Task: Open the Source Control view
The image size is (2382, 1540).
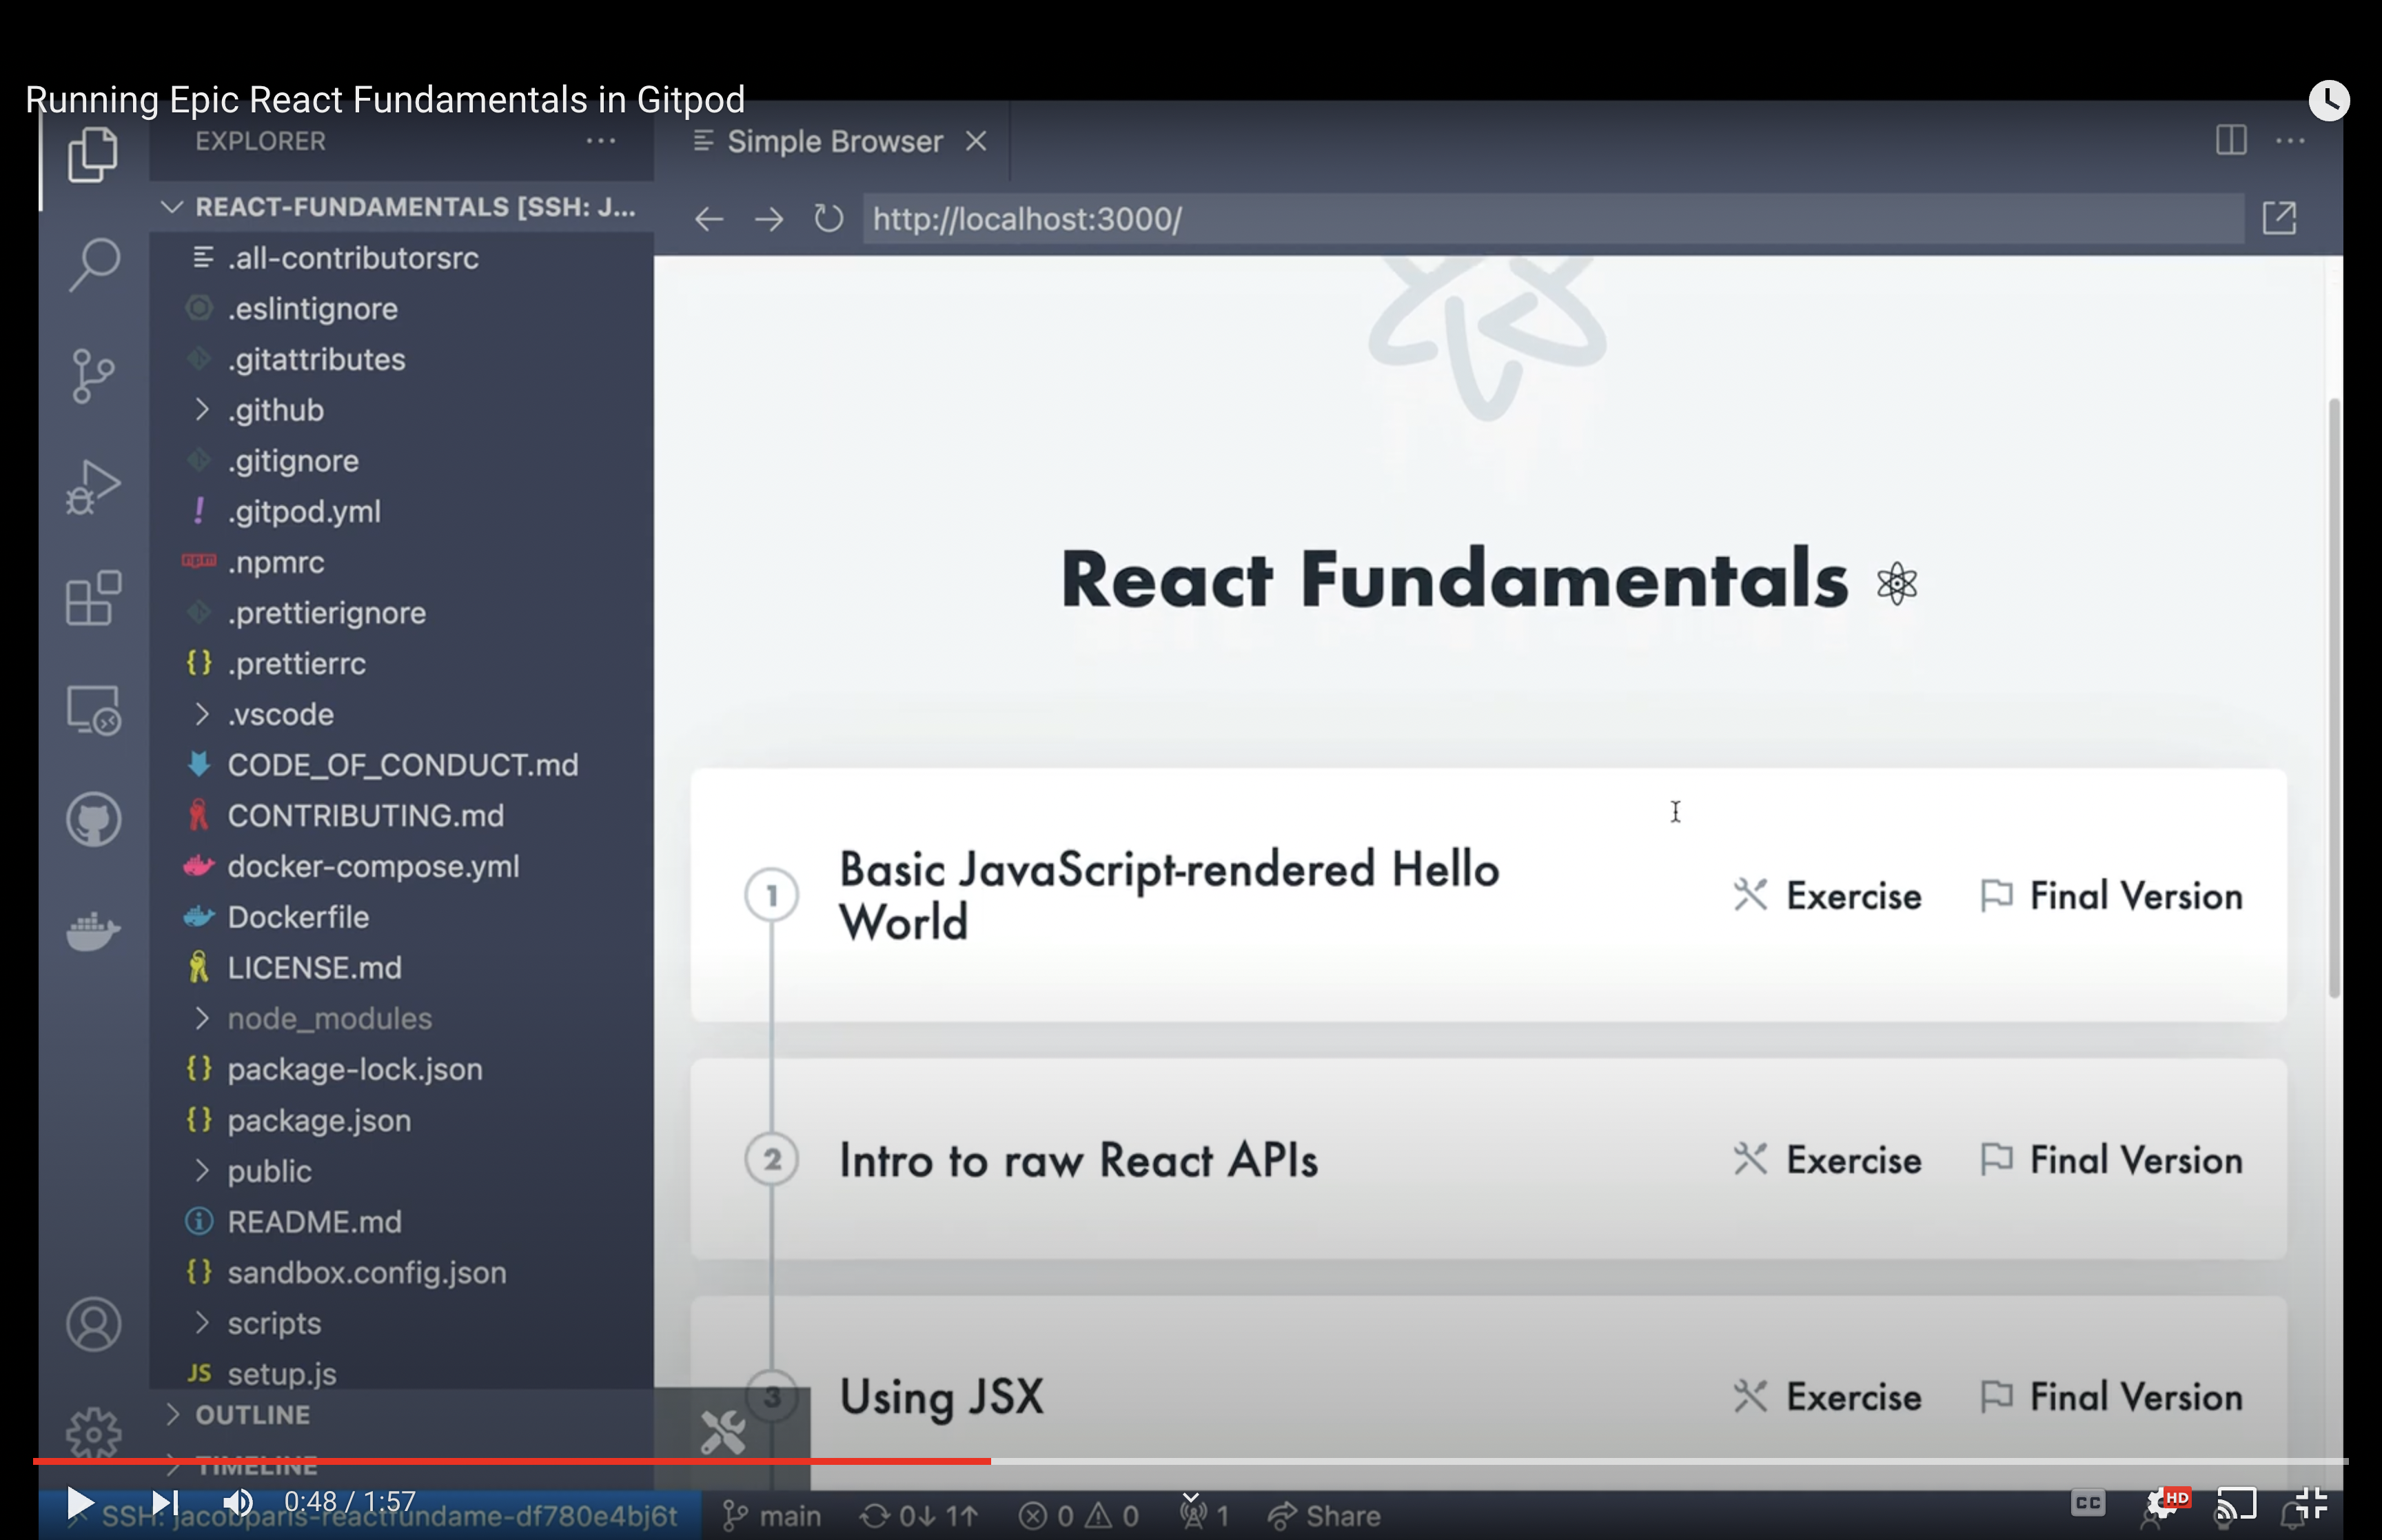Action: pyautogui.click(x=93, y=376)
